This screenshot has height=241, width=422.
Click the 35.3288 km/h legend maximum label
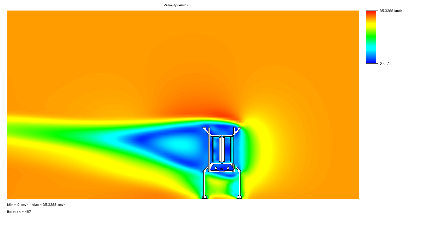click(x=390, y=11)
